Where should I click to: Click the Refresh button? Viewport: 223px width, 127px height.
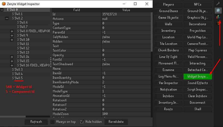click(x=36, y=122)
